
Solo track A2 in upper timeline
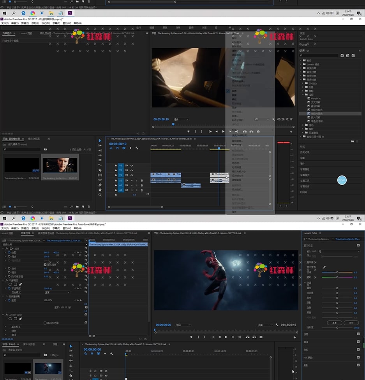137,185
